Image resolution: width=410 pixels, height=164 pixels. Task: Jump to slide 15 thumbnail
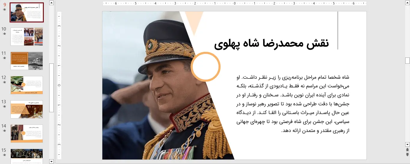tap(27, 156)
